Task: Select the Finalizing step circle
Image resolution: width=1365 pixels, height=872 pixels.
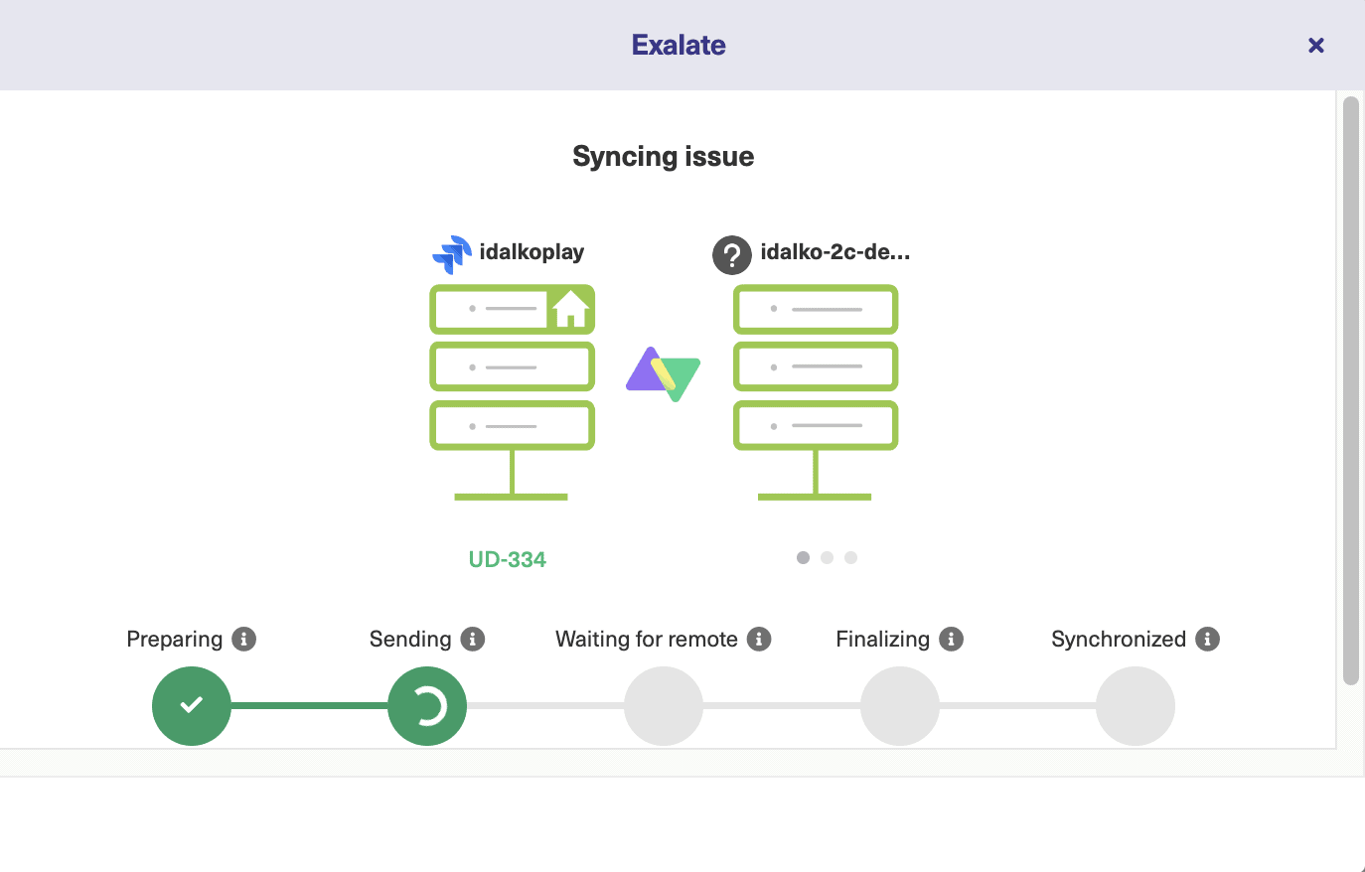Action: (x=899, y=706)
